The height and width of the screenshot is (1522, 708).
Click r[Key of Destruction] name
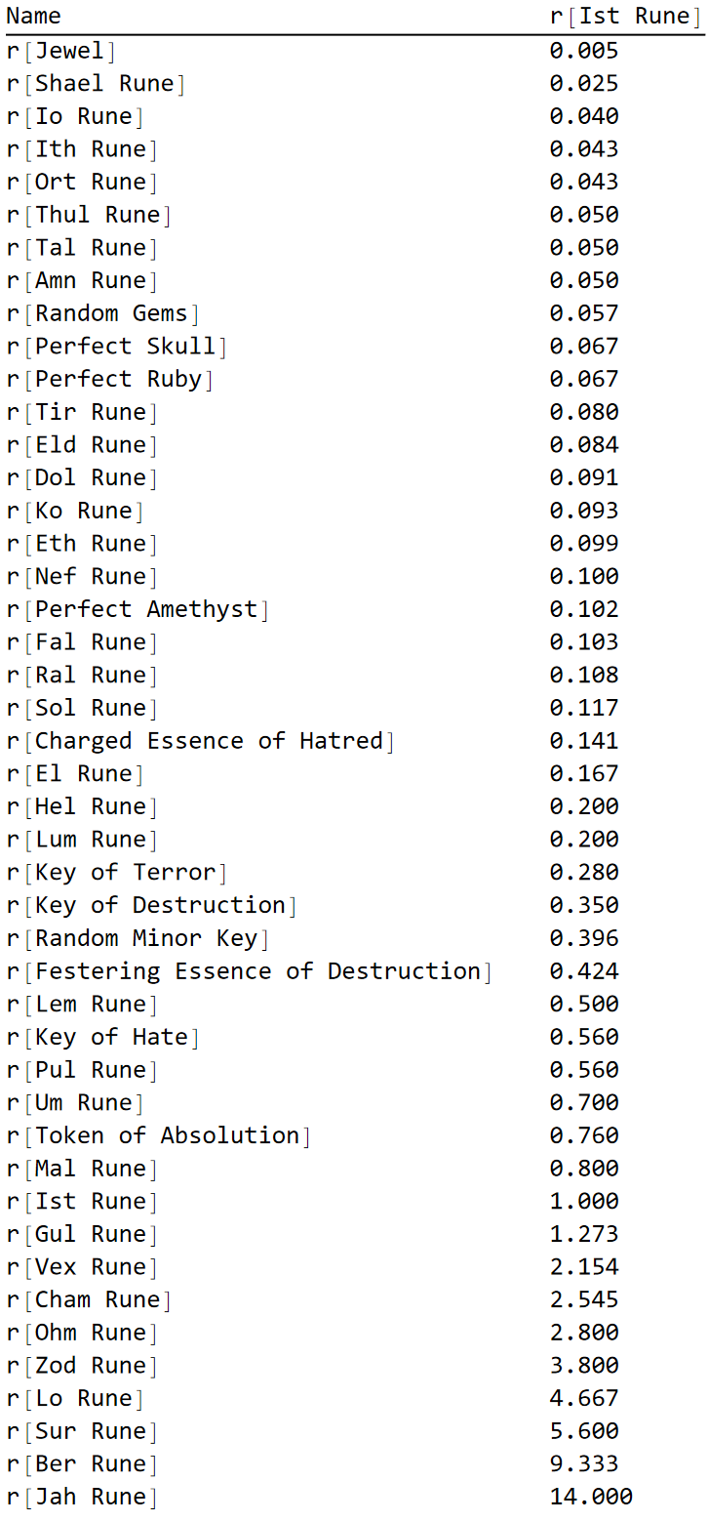pyautogui.click(x=151, y=905)
